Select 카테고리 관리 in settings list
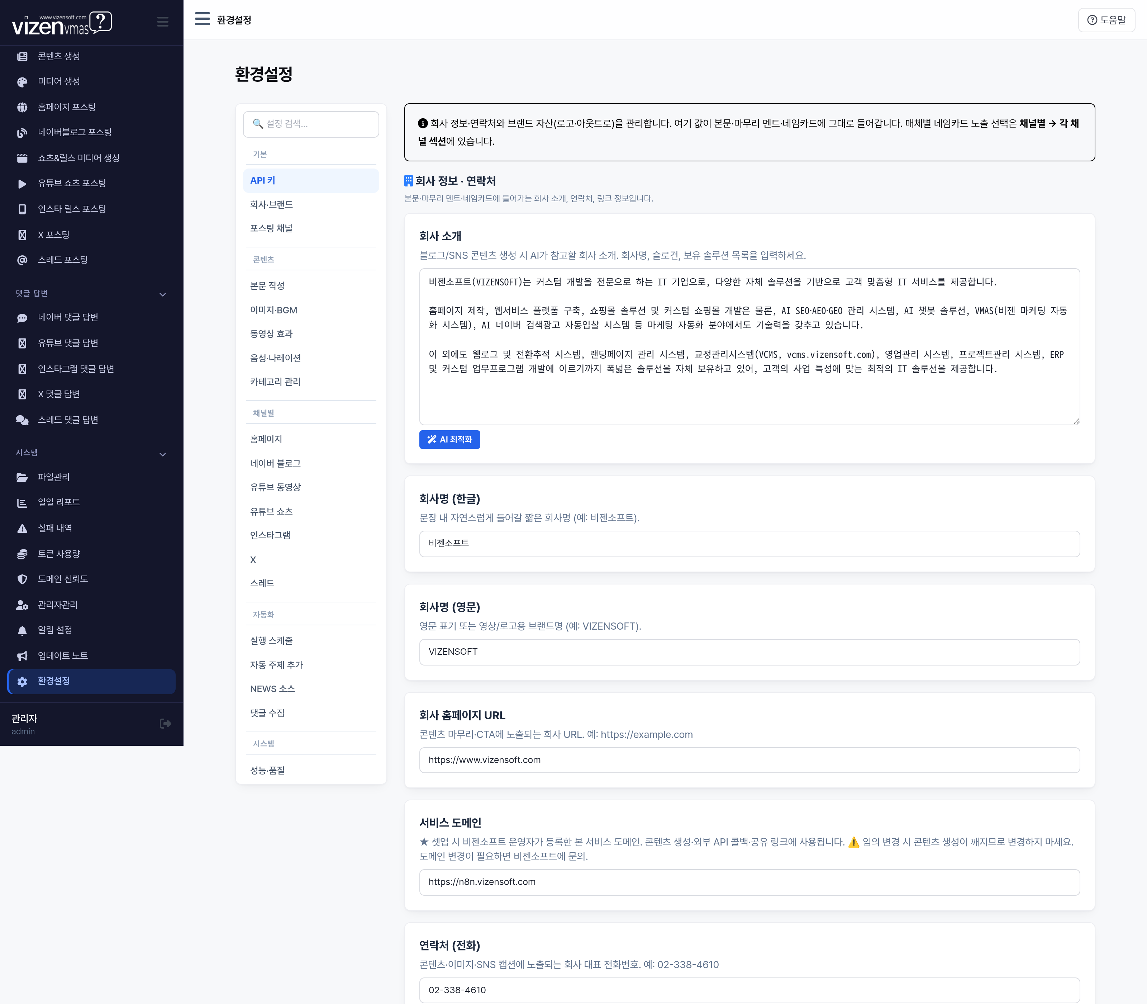 click(x=311, y=382)
